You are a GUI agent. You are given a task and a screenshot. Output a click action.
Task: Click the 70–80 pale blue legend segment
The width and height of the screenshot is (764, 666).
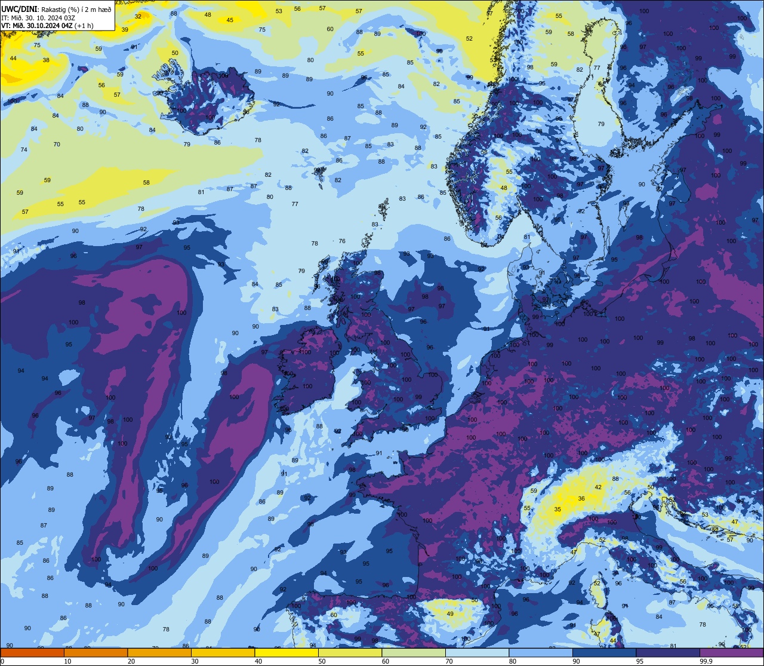pos(477,653)
